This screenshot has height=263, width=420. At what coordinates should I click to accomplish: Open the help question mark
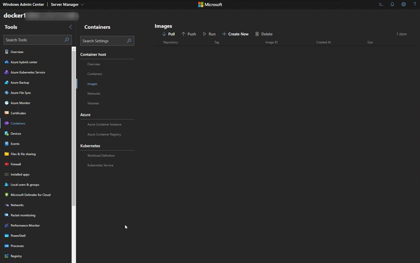click(x=415, y=4)
